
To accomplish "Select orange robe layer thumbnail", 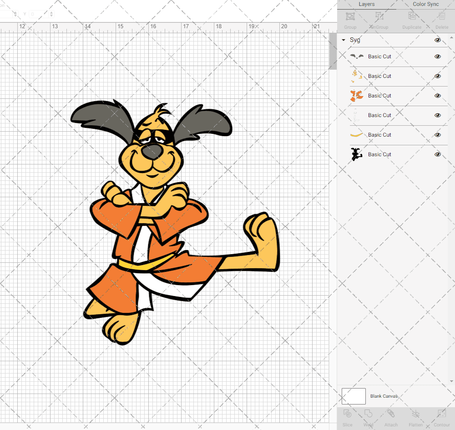I will click(x=357, y=96).
